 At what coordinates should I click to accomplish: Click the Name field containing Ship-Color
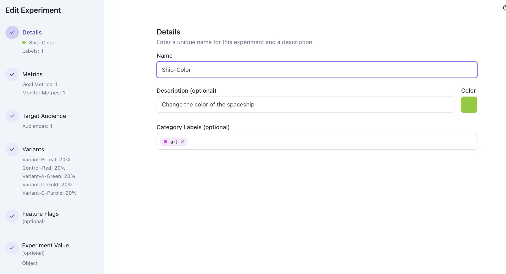click(317, 70)
